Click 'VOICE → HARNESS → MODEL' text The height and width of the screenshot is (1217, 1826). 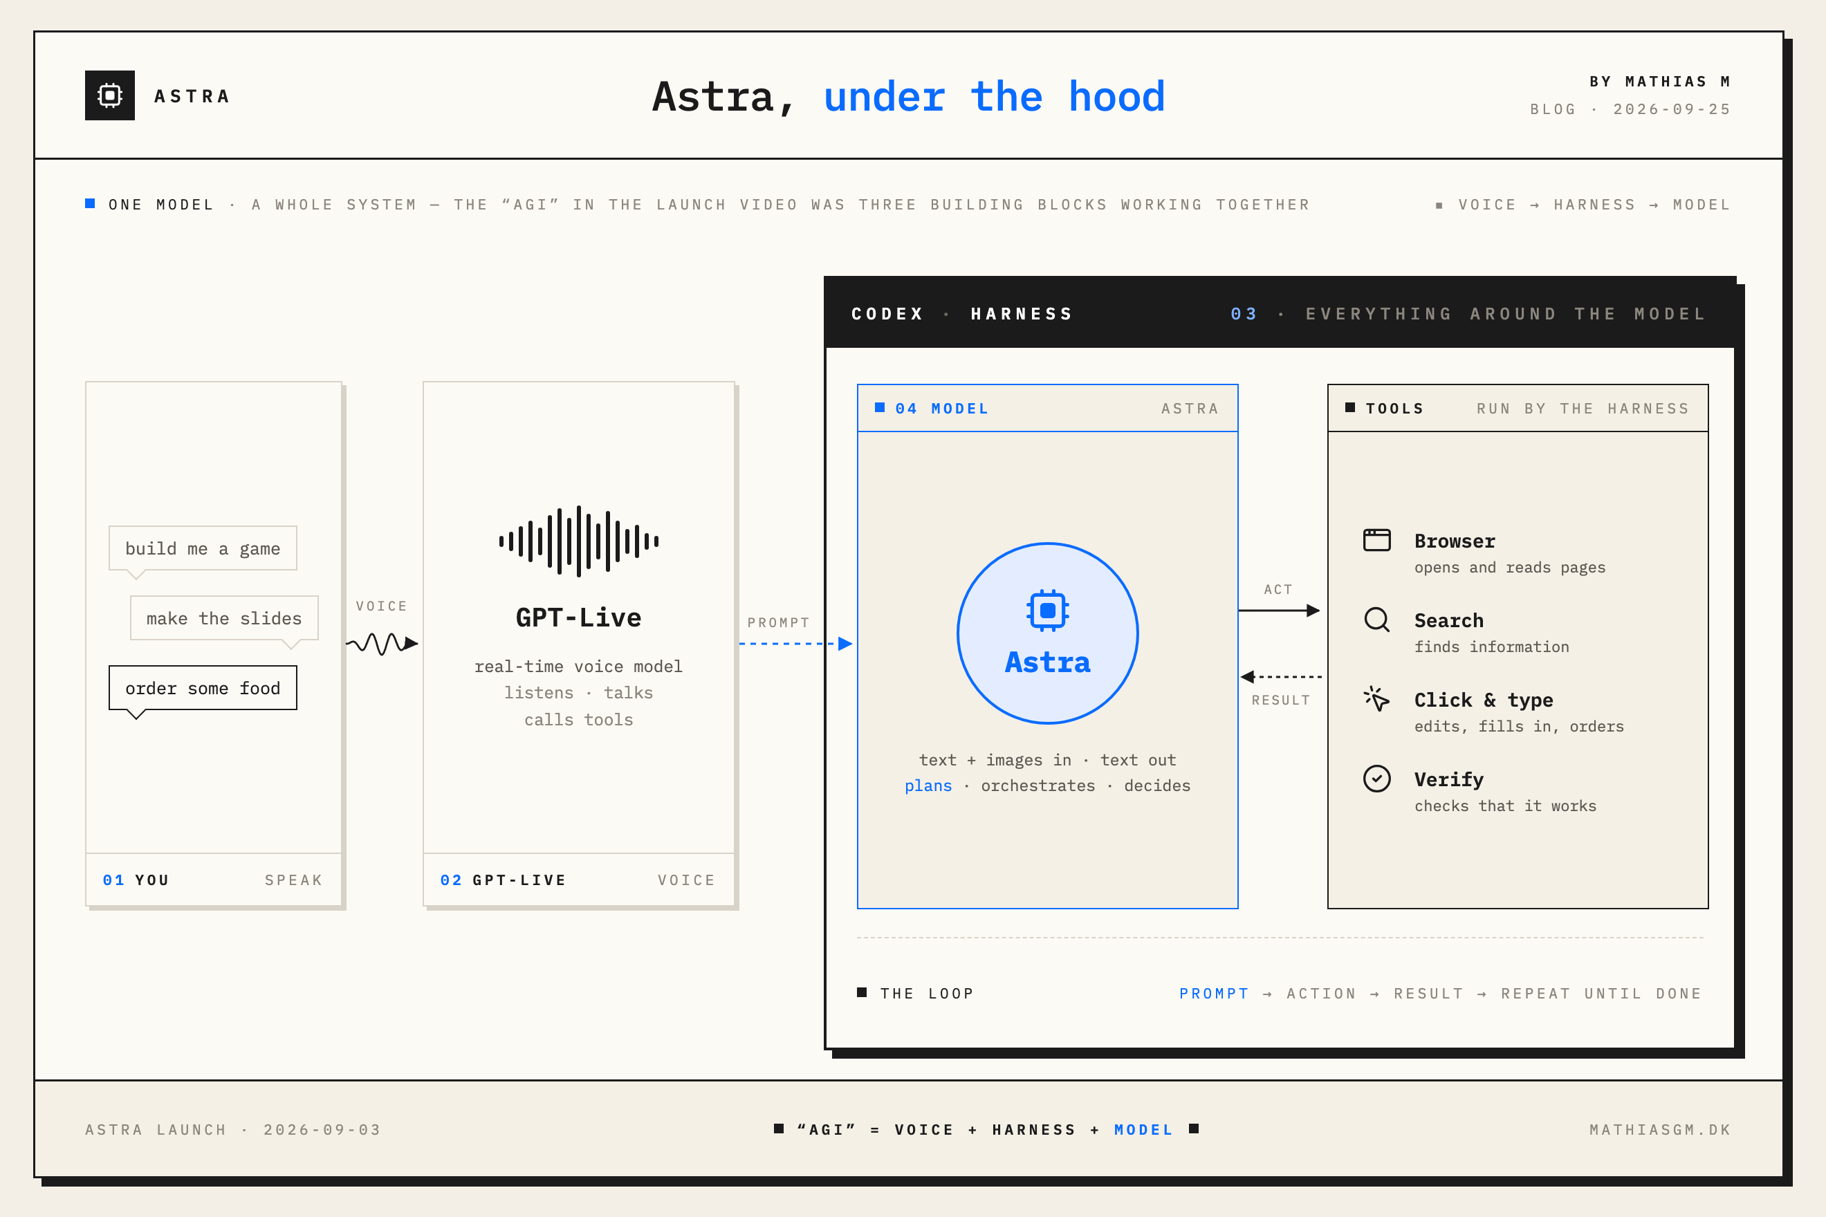(x=1595, y=205)
